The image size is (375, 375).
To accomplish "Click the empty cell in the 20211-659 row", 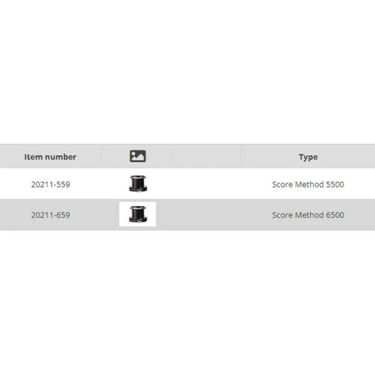I will pos(208,215).
